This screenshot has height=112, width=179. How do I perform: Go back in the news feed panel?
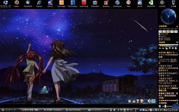160,48
